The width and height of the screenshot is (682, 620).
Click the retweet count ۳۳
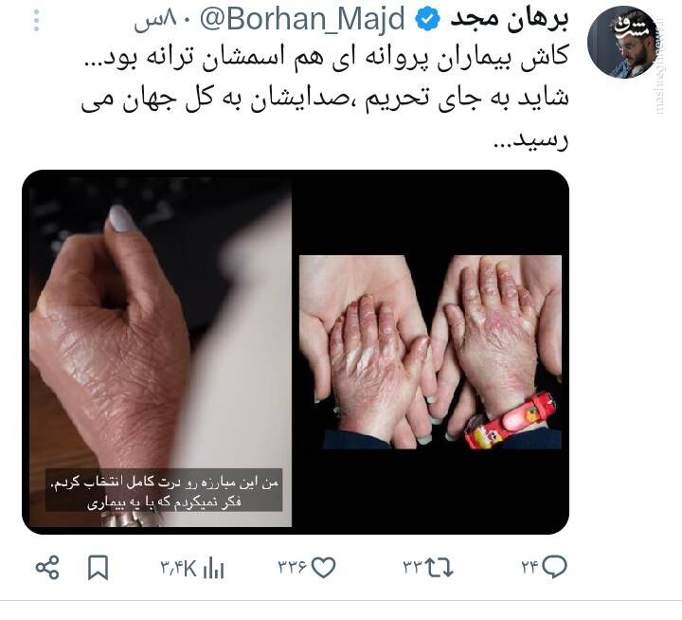(x=413, y=567)
